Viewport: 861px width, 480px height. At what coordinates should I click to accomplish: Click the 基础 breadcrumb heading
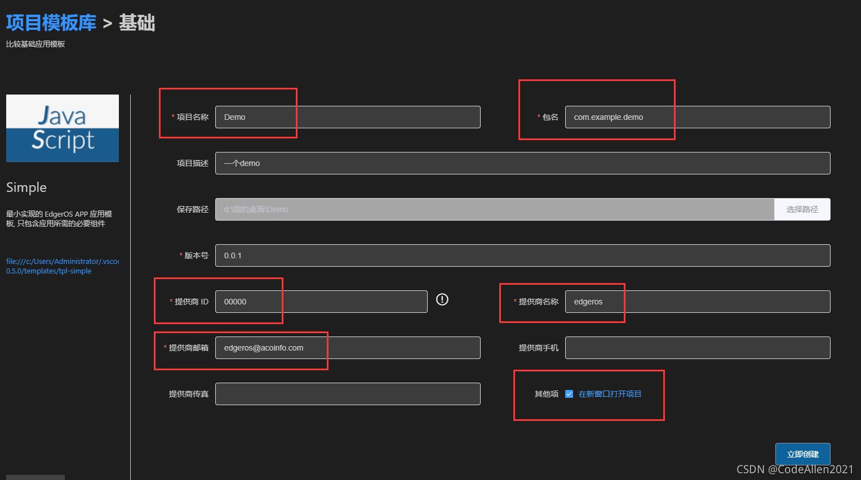pyautogui.click(x=137, y=23)
